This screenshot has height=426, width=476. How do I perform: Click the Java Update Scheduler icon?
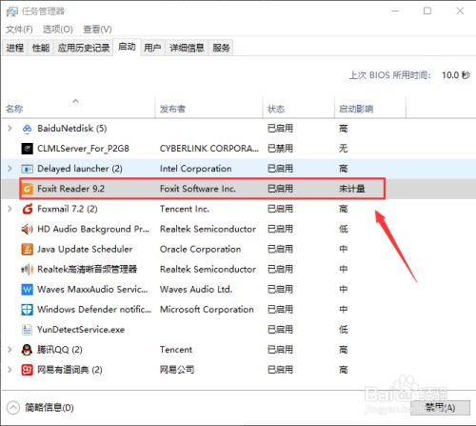point(27,250)
